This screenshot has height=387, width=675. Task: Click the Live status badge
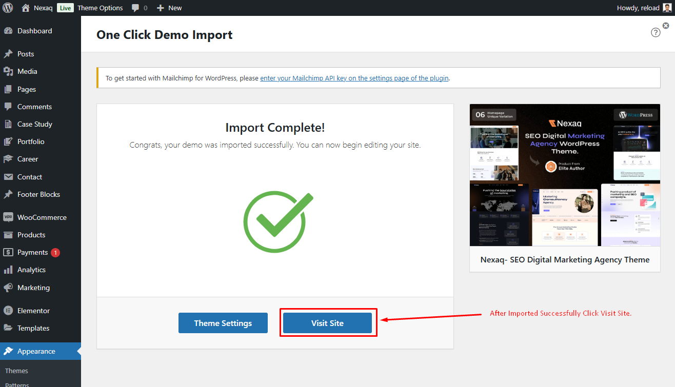pyautogui.click(x=65, y=8)
